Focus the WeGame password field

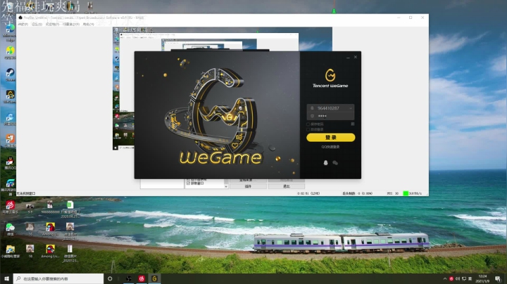pos(330,116)
